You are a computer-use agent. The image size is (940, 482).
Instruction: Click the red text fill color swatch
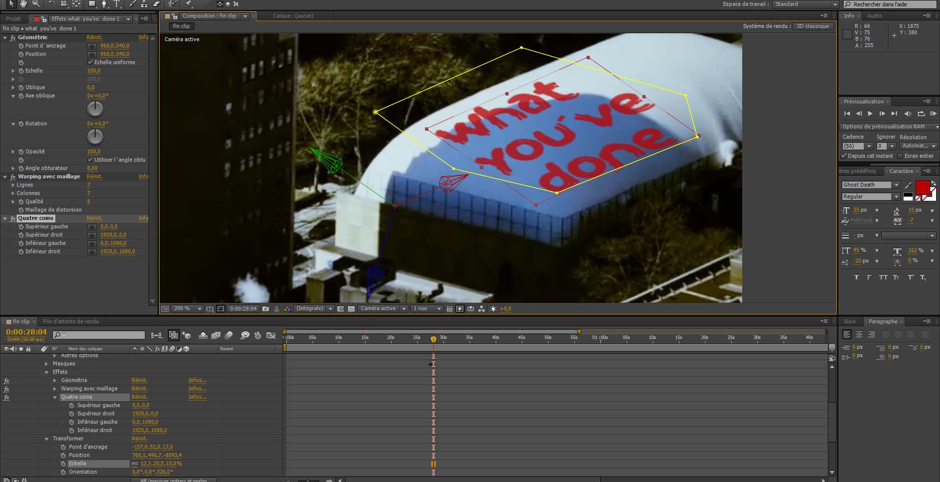coord(922,187)
